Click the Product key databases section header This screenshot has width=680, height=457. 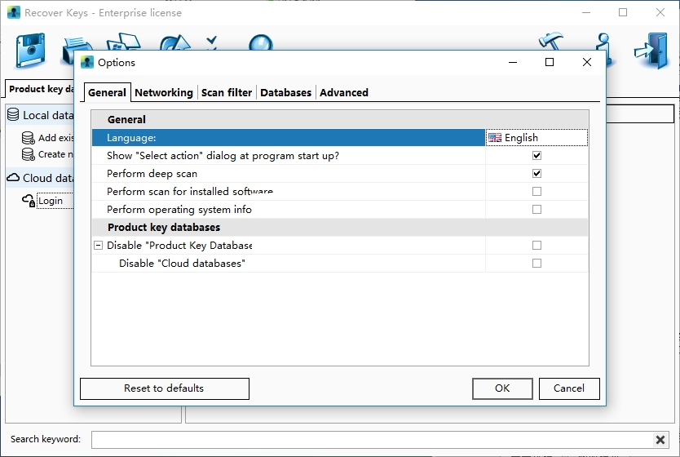coord(340,228)
